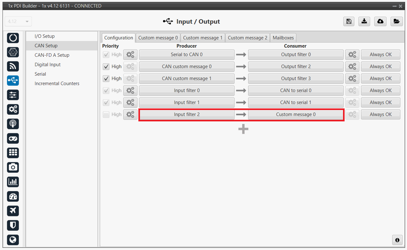Viewport: 407px width, 250px height.
Task: Switch to Custom message 1 tab
Action: tap(203, 38)
